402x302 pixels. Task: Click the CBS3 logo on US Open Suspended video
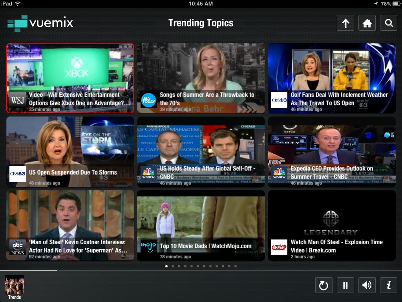click(18, 174)
